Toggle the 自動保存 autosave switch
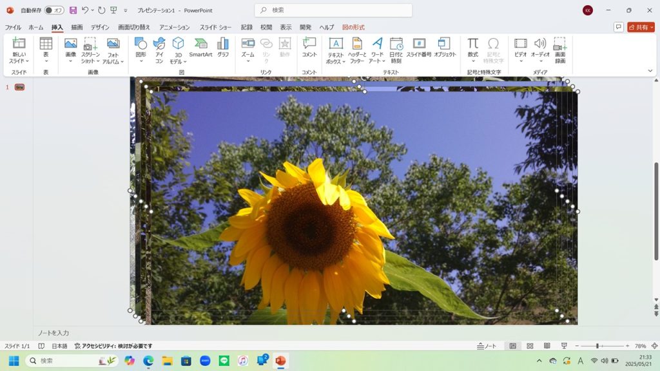Viewport: 660px width, 371px height. click(x=54, y=10)
